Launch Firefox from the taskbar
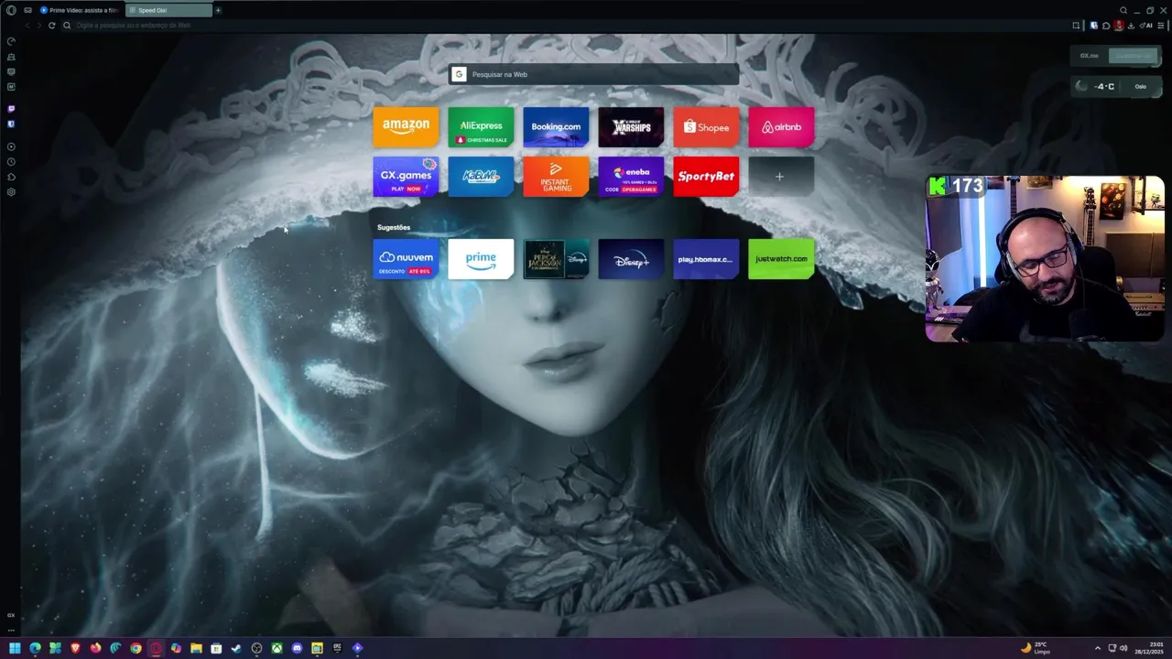This screenshot has height=659, width=1172. click(x=95, y=648)
